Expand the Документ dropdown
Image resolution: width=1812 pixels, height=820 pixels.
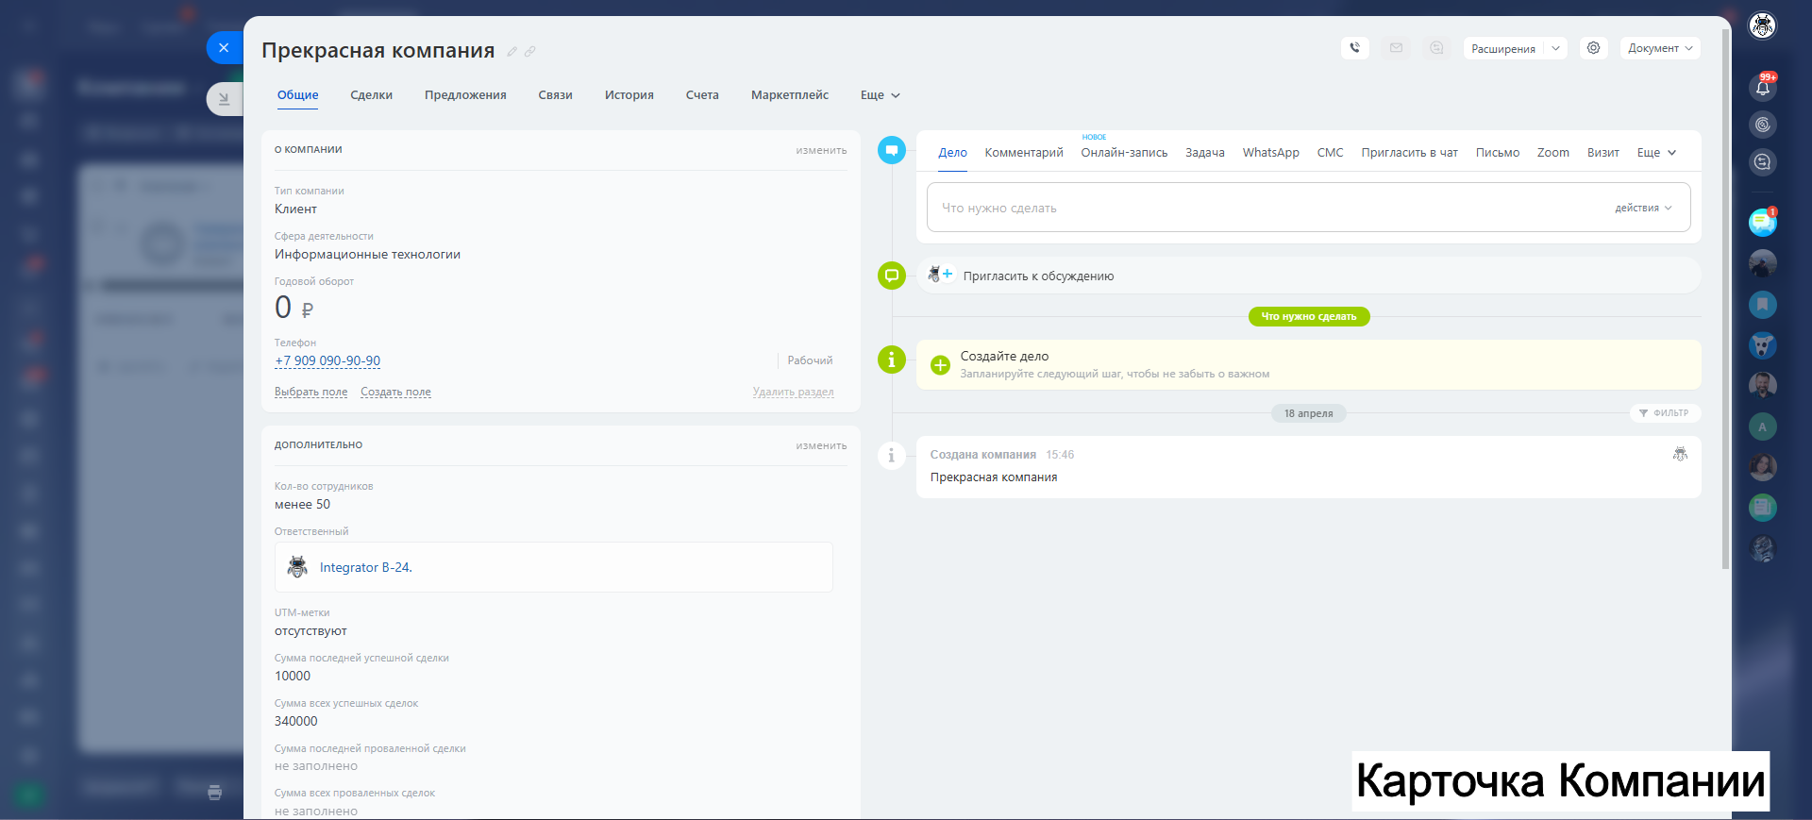coord(1659,48)
